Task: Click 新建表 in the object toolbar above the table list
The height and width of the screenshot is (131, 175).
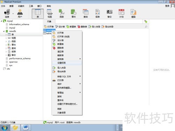Action: 71,27
